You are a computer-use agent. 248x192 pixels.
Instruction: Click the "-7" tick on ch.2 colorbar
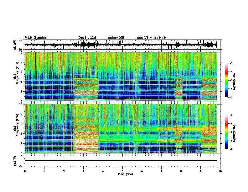[231, 149]
